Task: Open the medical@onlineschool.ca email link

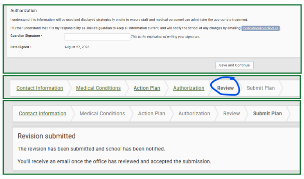Action: pyautogui.click(x=260, y=28)
